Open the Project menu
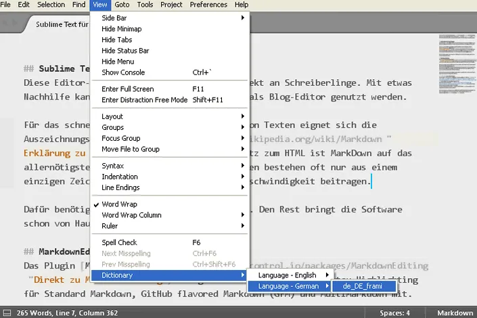The image size is (477, 318). (x=171, y=5)
